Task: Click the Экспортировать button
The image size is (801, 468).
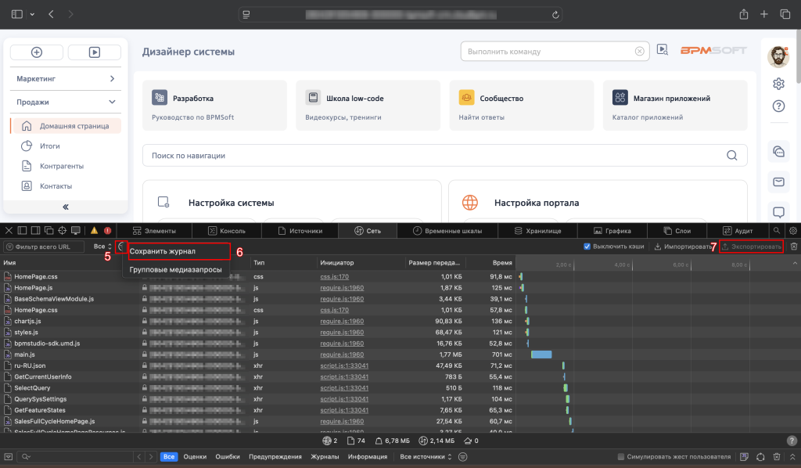Action: click(x=752, y=247)
